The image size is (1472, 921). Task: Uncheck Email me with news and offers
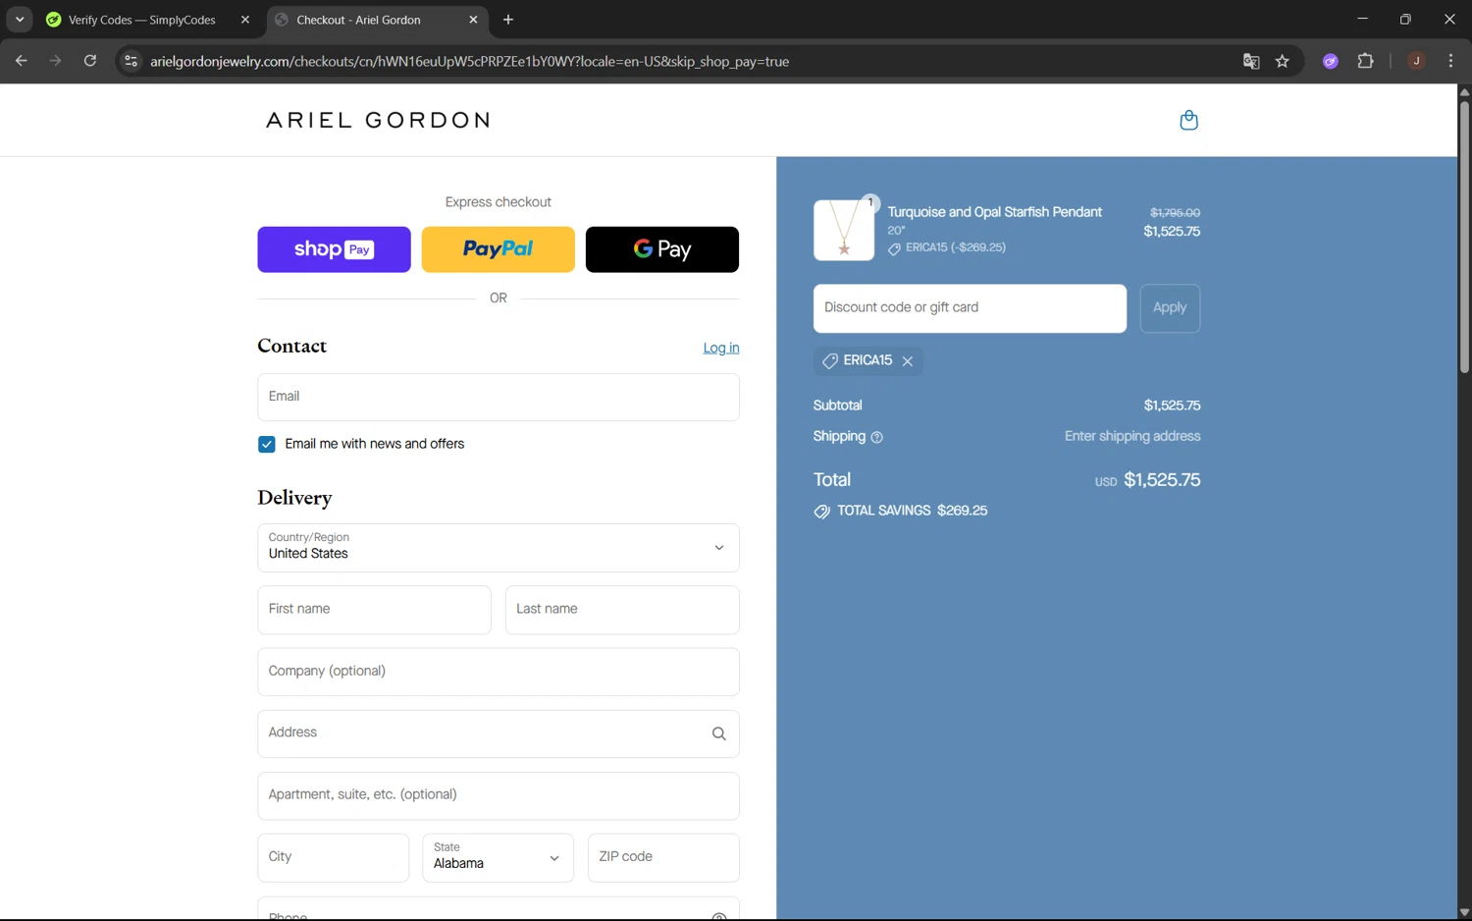(267, 445)
